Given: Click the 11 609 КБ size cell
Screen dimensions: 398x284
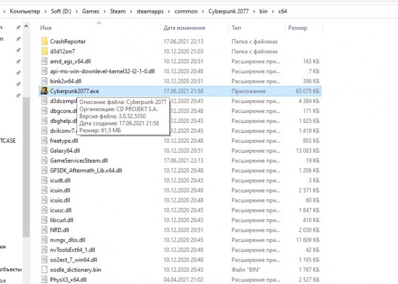Looking at the screenshot, I should [307, 240].
